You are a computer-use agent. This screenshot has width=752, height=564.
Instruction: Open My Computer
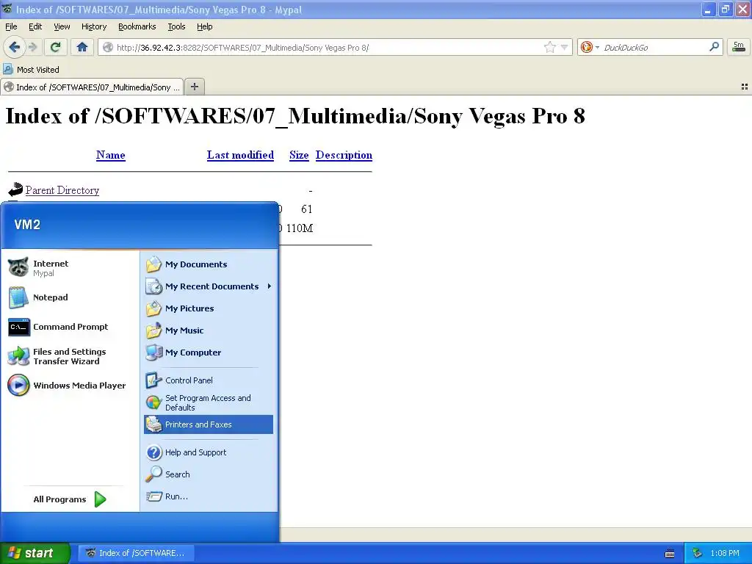pos(209,352)
